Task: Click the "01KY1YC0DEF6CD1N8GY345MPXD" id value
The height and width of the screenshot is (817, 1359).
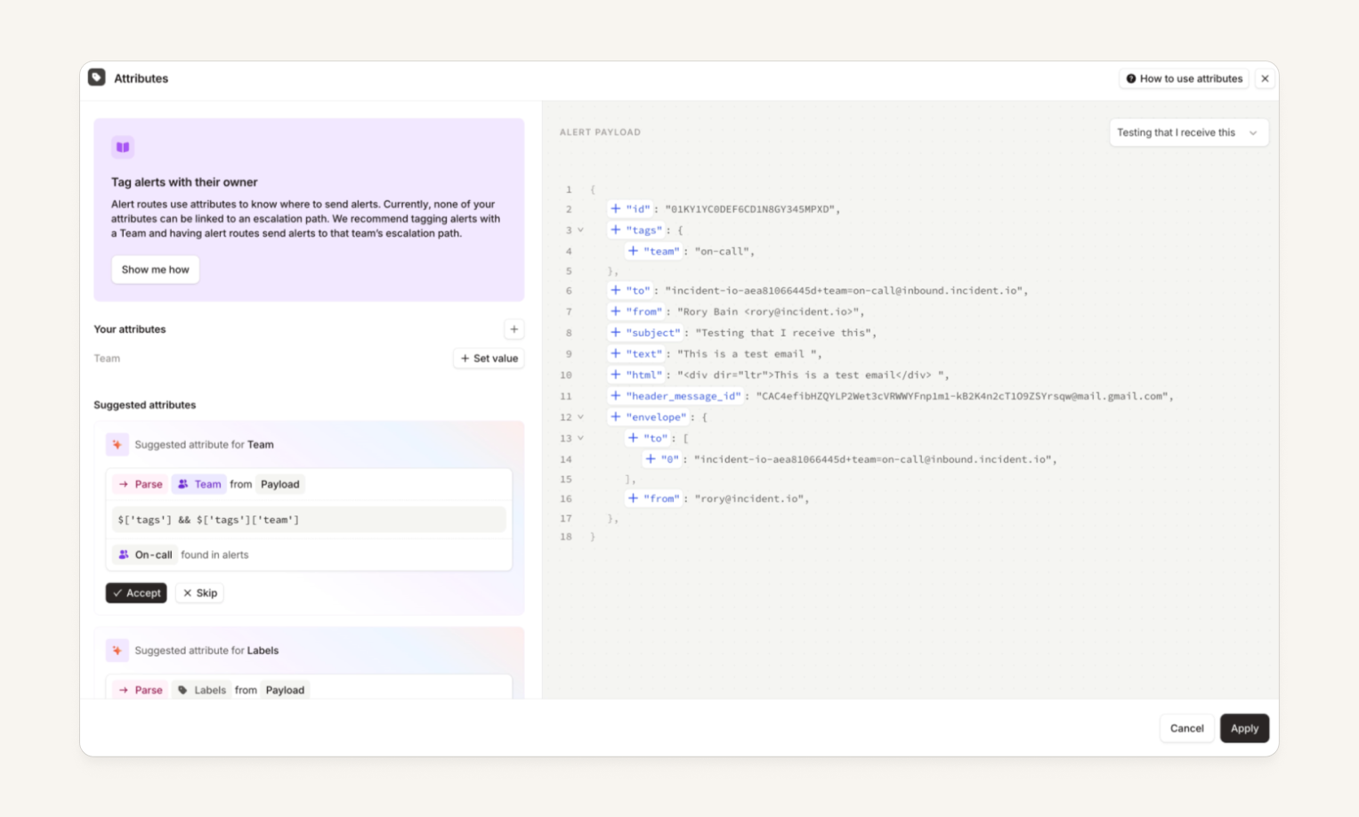Action: click(x=749, y=209)
